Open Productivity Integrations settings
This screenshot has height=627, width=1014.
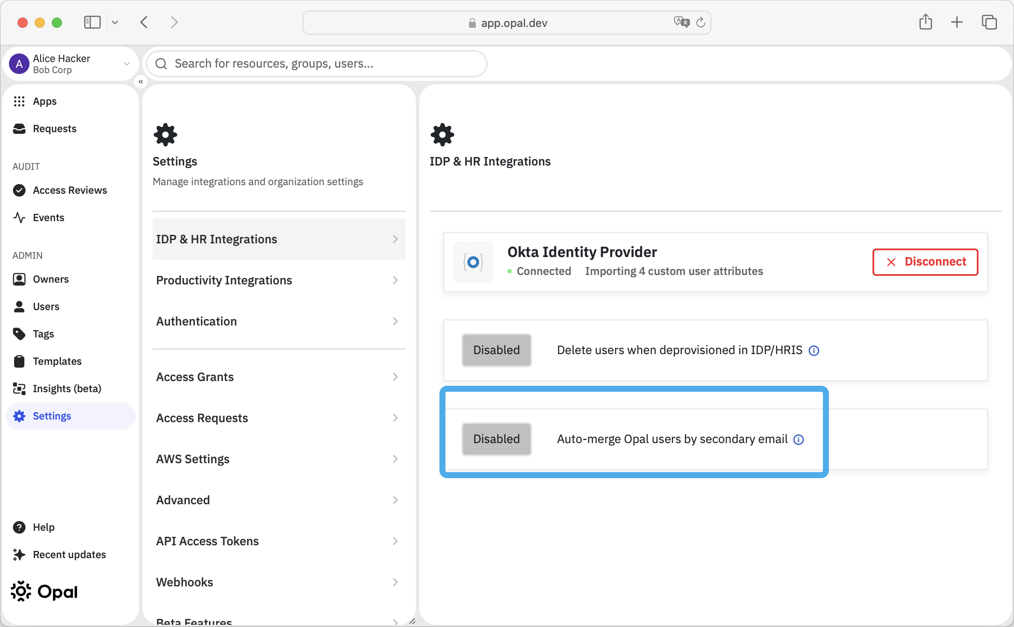point(279,280)
